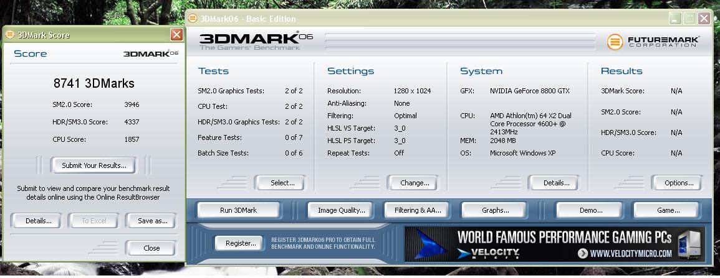Click the Microsoft Windows XP OS text
Viewport: 720px width, 278px height.
tap(522, 153)
